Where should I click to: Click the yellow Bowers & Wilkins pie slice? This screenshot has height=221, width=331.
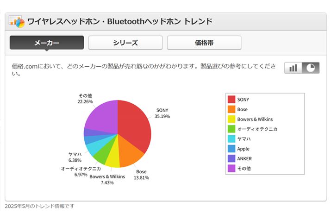tap(113, 158)
